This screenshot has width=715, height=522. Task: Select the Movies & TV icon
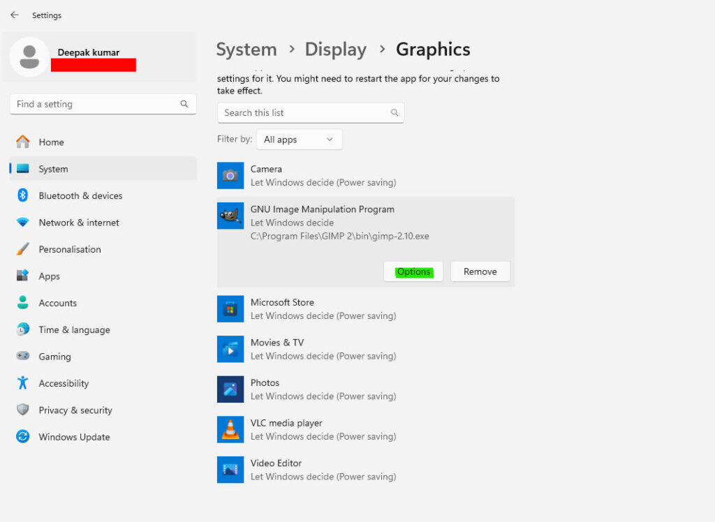point(230,348)
